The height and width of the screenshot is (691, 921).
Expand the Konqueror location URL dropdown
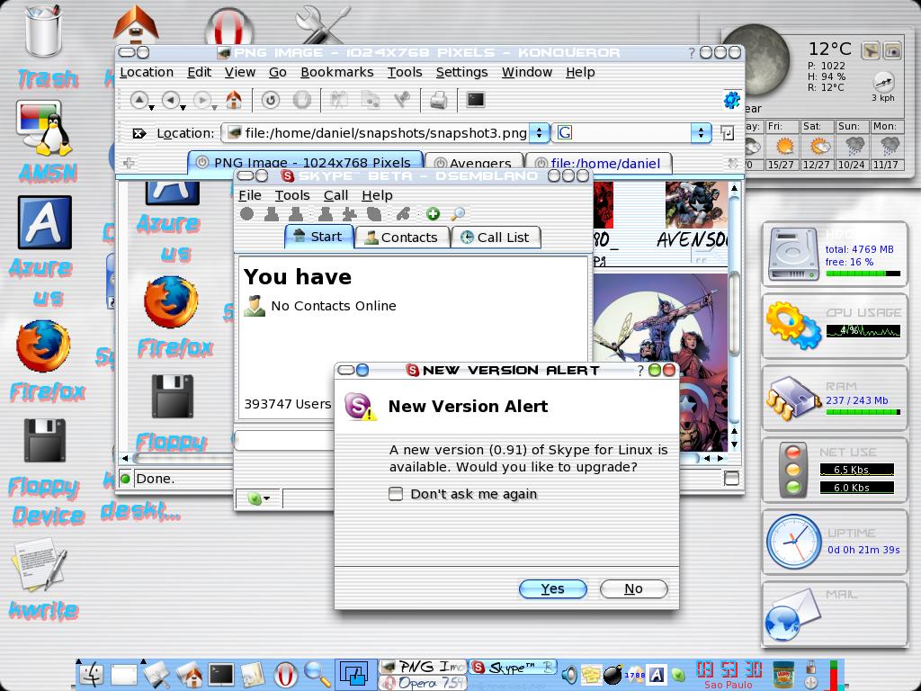[539, 133]
